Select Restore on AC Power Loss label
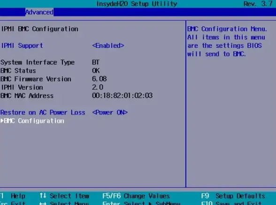The width and height of the screenshot is (276, 205). [43, 113]
